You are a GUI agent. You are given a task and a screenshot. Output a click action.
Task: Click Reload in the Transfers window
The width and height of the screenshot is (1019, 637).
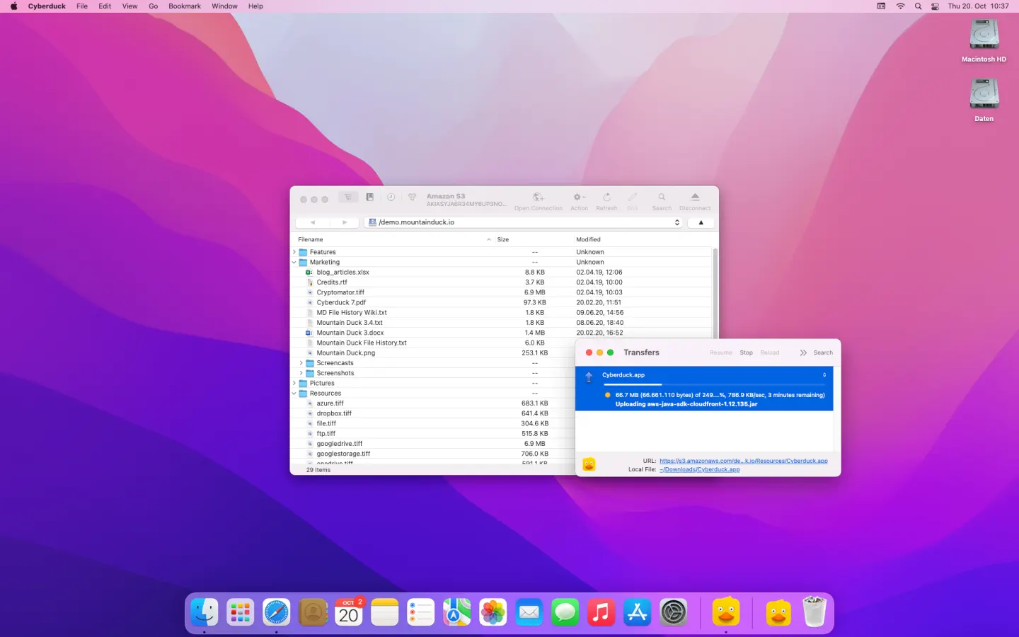tap(770, 352)
